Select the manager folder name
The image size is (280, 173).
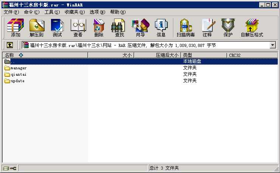pyautogui.click(x=19, y=68)
